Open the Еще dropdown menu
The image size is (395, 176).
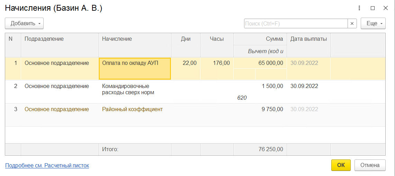pyautogui.click(x=373, y=23)
